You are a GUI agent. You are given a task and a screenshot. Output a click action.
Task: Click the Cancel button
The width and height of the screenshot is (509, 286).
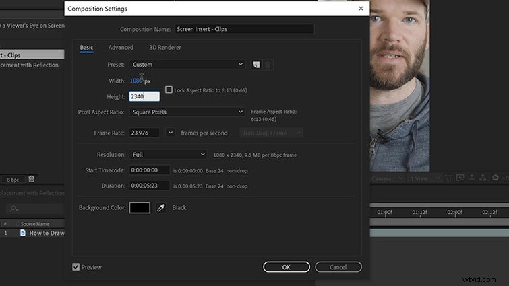(338, 267)
